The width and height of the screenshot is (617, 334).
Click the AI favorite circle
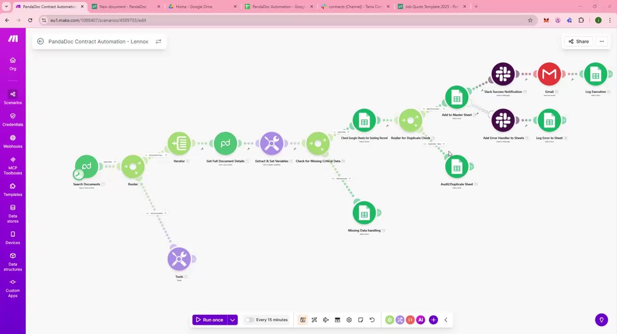click(421, 320)
